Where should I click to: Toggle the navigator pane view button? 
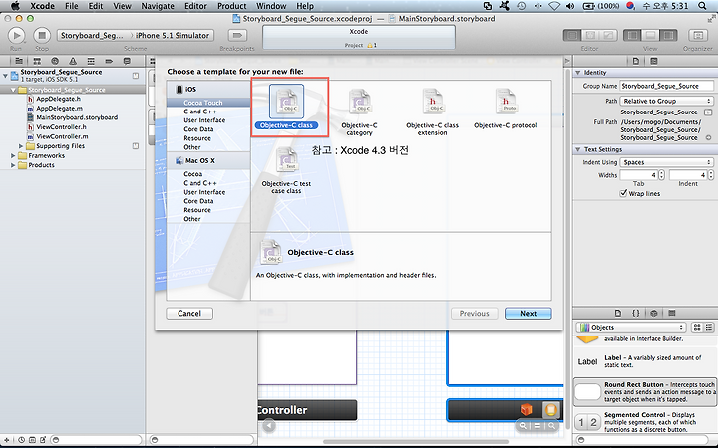tap(632, 35)
